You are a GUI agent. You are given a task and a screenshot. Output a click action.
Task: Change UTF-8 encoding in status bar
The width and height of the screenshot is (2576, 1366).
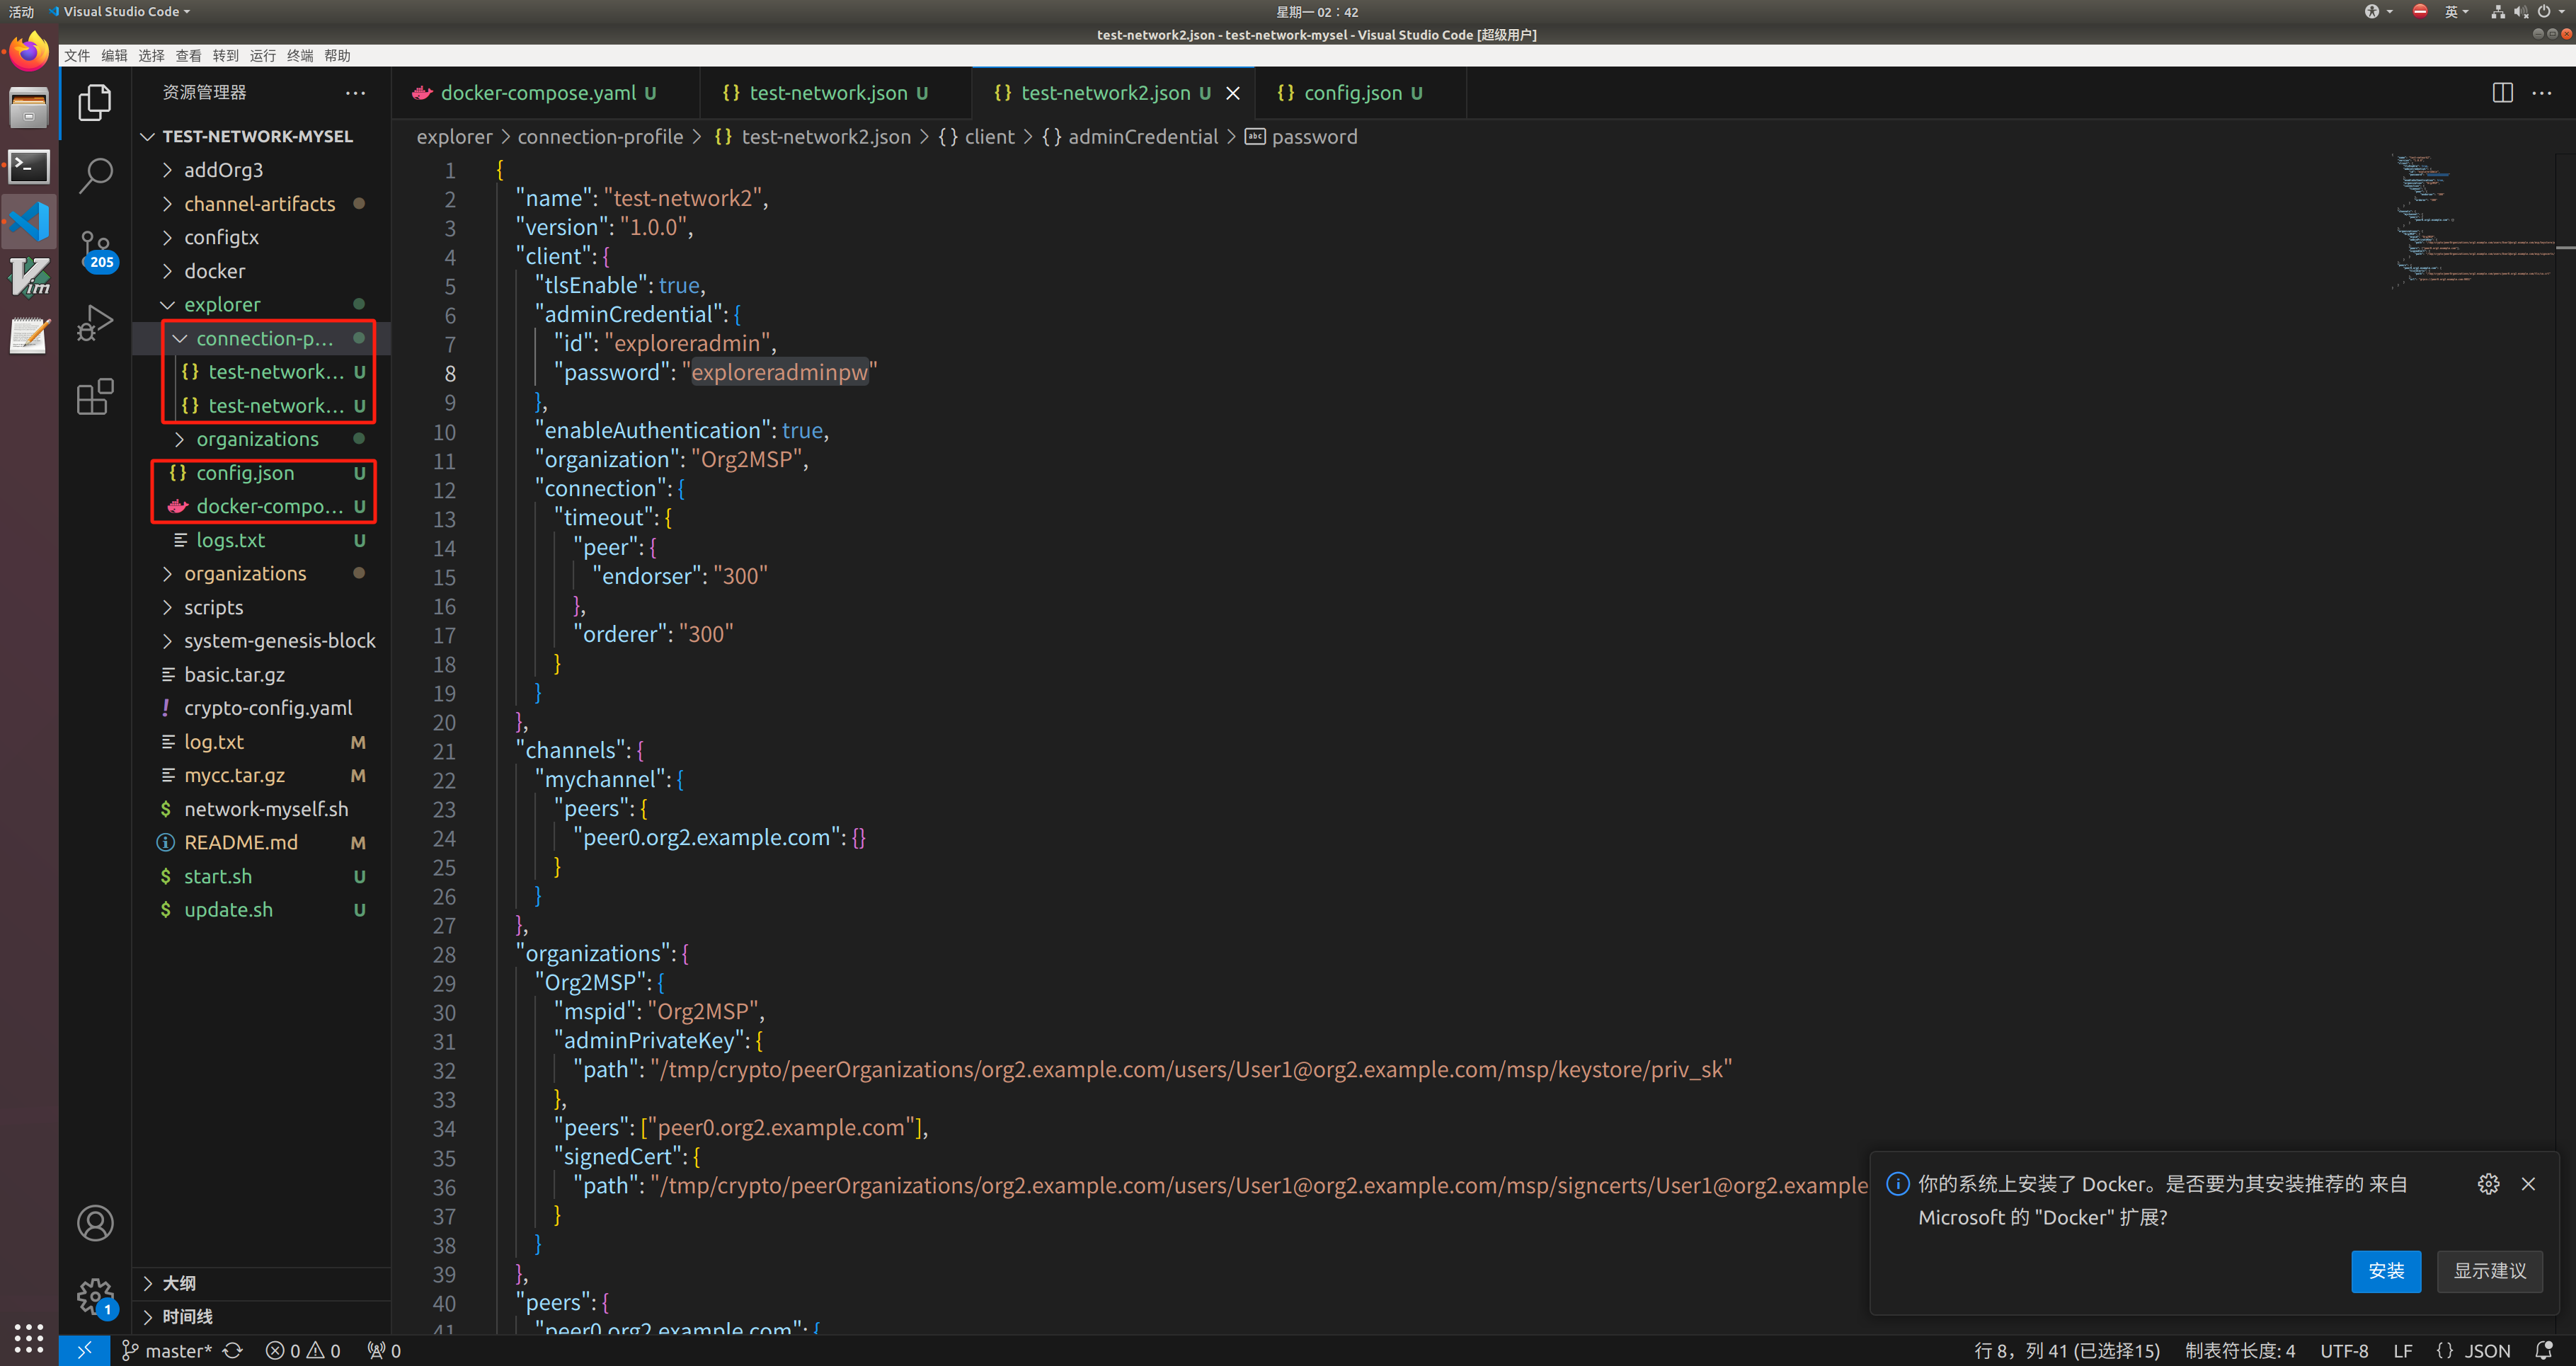click(x=2344, y=1350)
